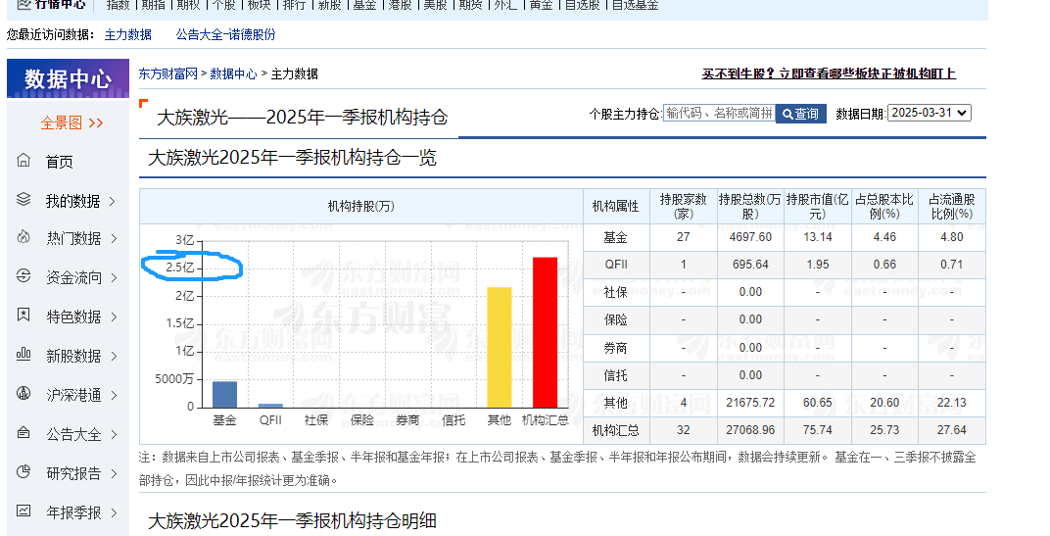Click the 21675.72 cell in 其他 row
The image size is (1050, 536).
point(750,403)
